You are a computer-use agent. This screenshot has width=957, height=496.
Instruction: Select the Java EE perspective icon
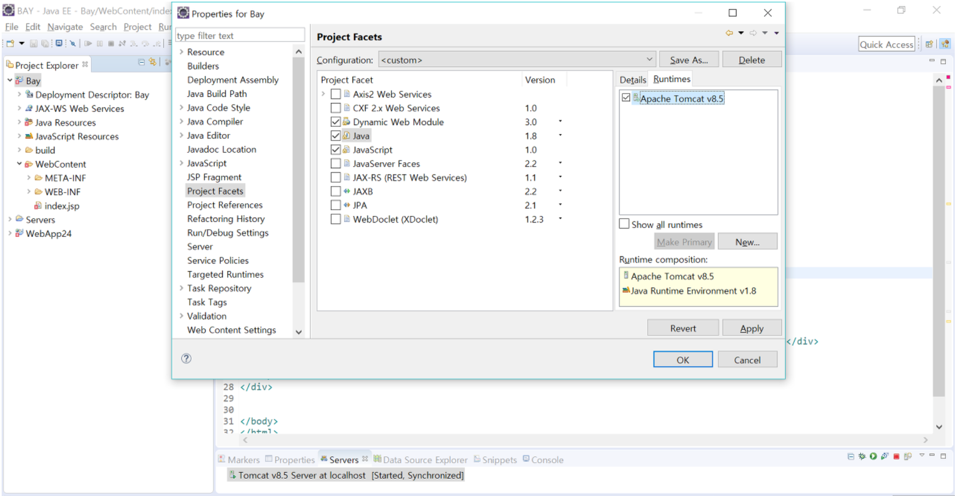pyautogui.click(x=945, y=44)
